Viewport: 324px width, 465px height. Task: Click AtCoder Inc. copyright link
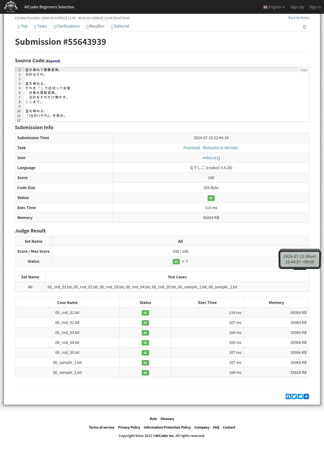click(x=165, y=436)
